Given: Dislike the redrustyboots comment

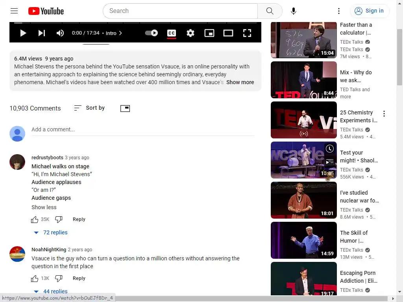Looking at the screenshot, I should 59,219.
